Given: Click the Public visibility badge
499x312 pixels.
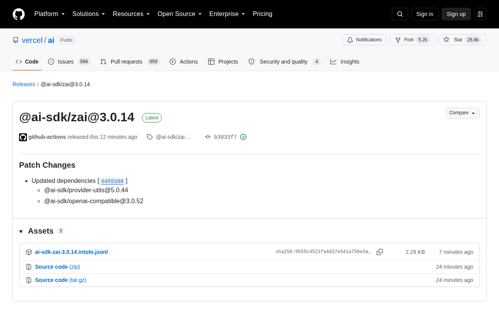Looking at the screenshot, I should tap(67, 40).
